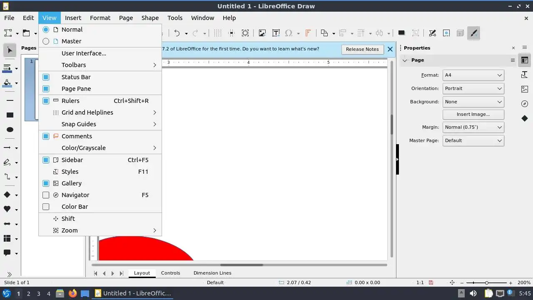The image size is (533, 300).
Task: Select the Insert Line tool
Action: coord(10,100)
